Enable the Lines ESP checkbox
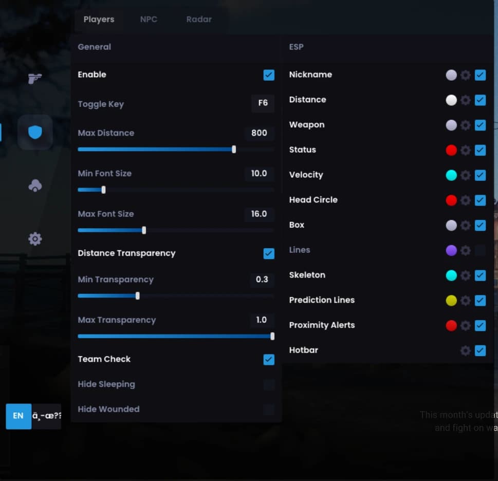Screen dimensions: 498x481 pyautogui.click(x=479, y=250)
